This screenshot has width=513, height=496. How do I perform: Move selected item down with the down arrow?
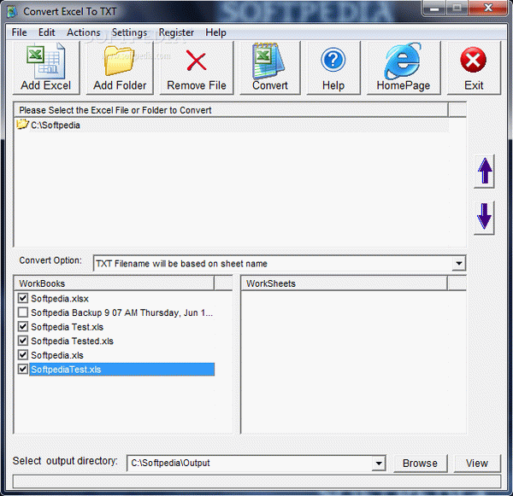[484, 218]
